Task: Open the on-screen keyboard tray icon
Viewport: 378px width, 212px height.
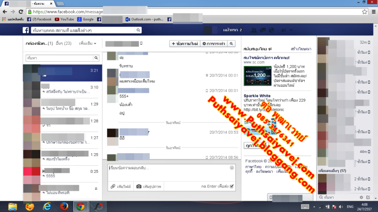Action: [305, 207]
